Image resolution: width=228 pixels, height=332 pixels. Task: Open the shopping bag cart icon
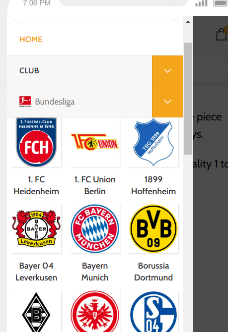pyautogui.click(x=221, y=34)
